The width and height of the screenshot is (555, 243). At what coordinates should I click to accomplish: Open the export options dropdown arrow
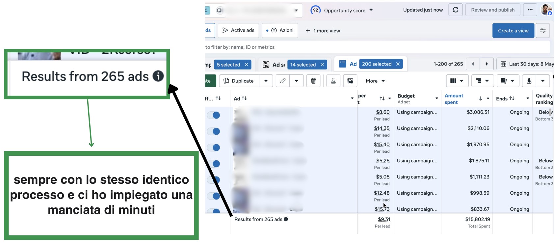click(543, 81)
